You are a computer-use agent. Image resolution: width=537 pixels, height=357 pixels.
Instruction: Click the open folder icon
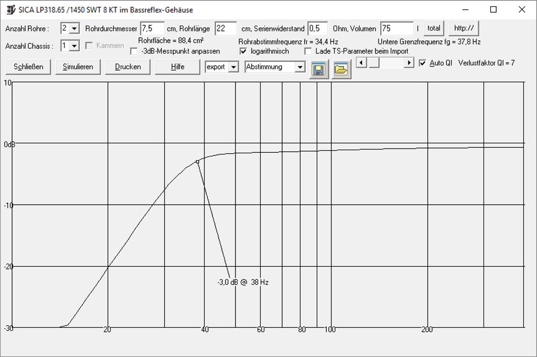(341, 70)
